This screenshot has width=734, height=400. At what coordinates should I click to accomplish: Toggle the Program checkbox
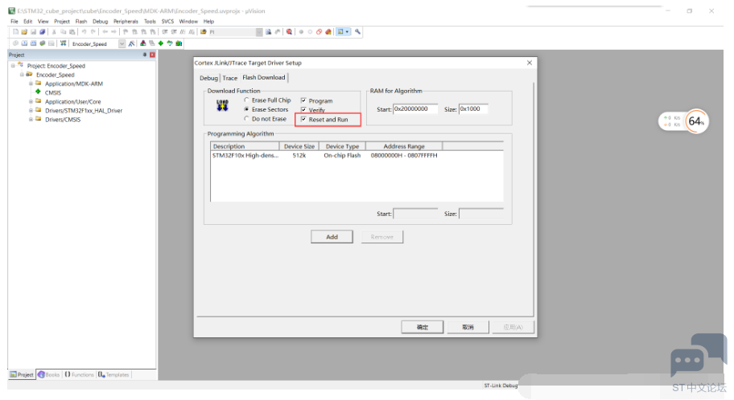click(303, 100)
